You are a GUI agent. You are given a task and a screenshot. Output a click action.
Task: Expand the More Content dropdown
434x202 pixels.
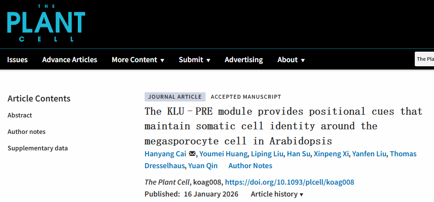(138, 60)
